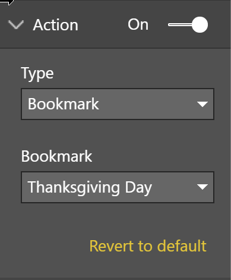The height and width of the screenshot is (280, 231).
Task: Click the Thanksgiving Day dropdown arrow icon
Action: click(x=202, y=187)
